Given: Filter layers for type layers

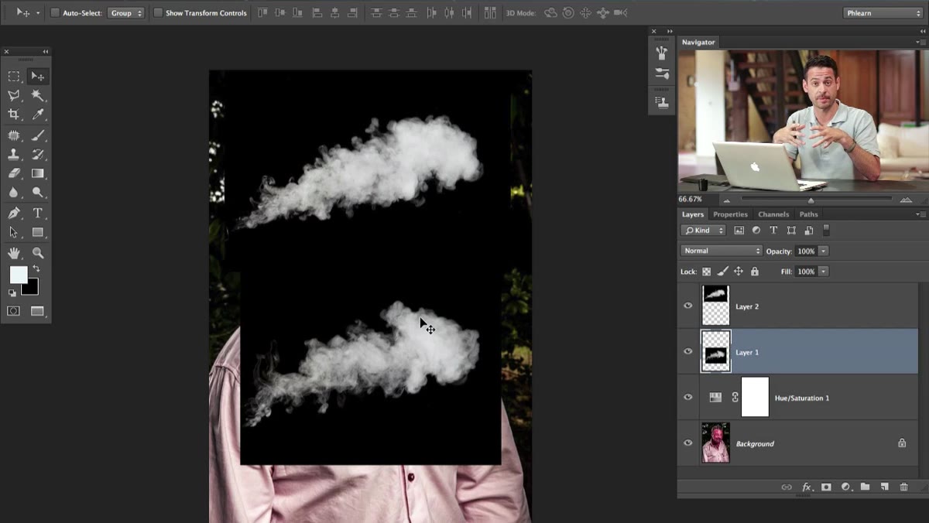Looking at the screenshot, I should (773, 230).
